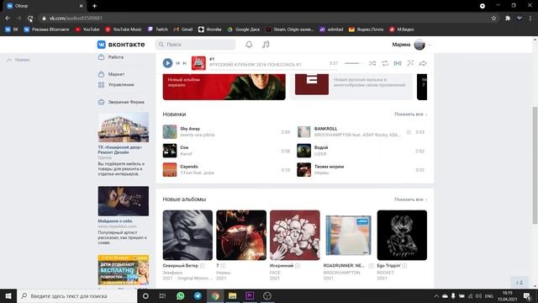
Task: Open the Twitch bookmark
Action: click(158, 29)
